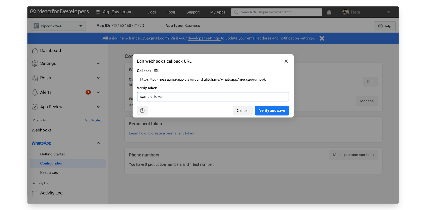Viewport: 426px width, 210px height.
Task: Open the developer settings link in banner
Action: tap(204, 38)
